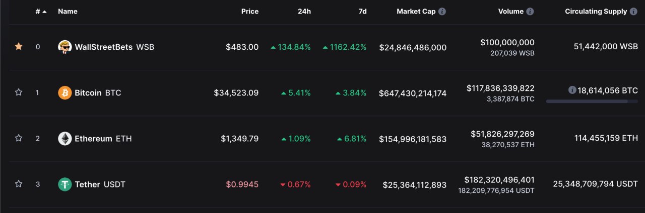
Task: Click the Ethereum diamond logo icon
Action: (64, 139)
